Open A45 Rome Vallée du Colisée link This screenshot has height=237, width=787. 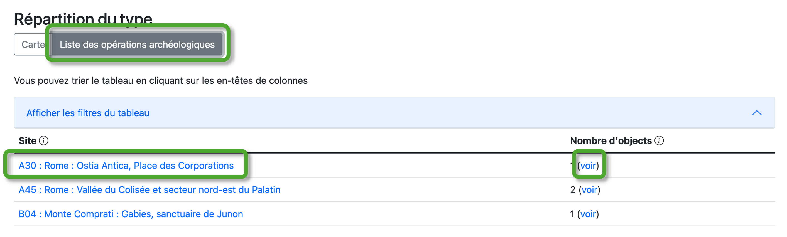[149, 190]
